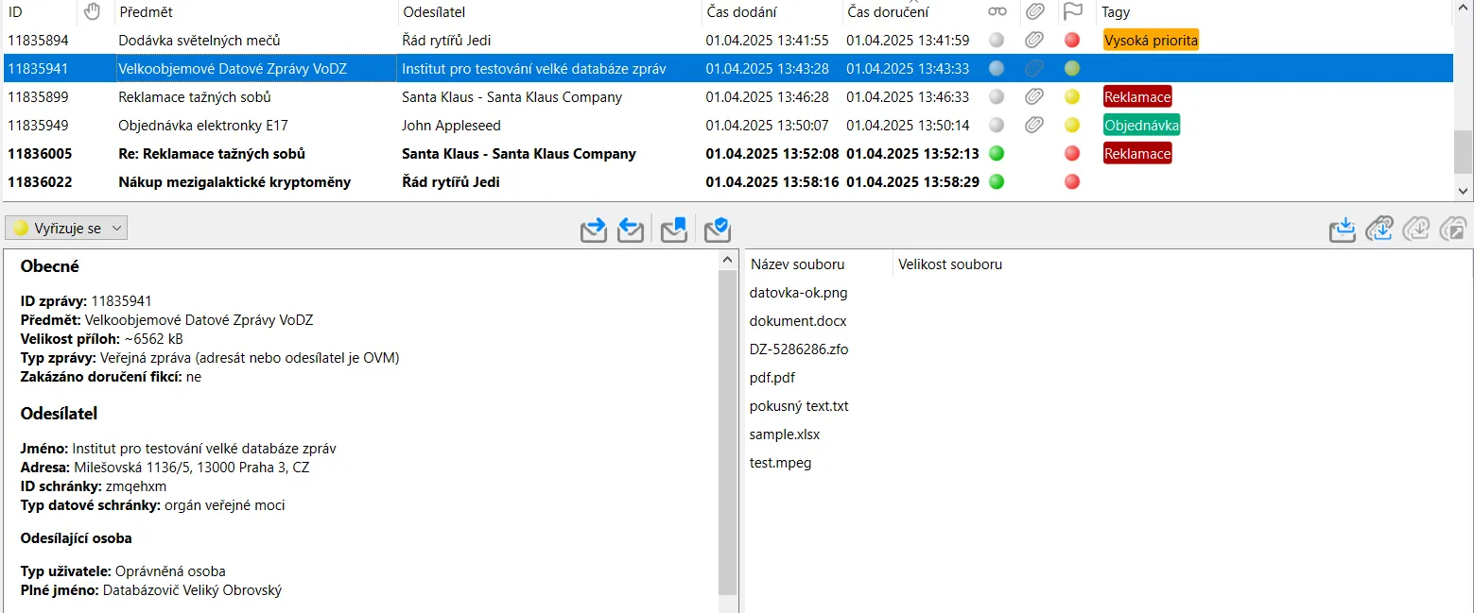Select attachment pokusný text.txt
This screenshot has height=613, width=1474.
(x=799, y=406)
